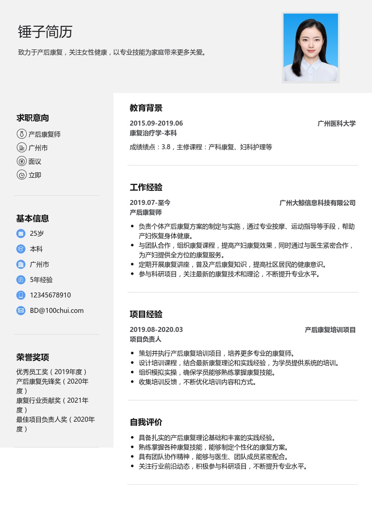Click the phone icon beside 12345678910
The height and width of the screenshot is (526, 372).
pyautogui.click(x=21, y=295)
